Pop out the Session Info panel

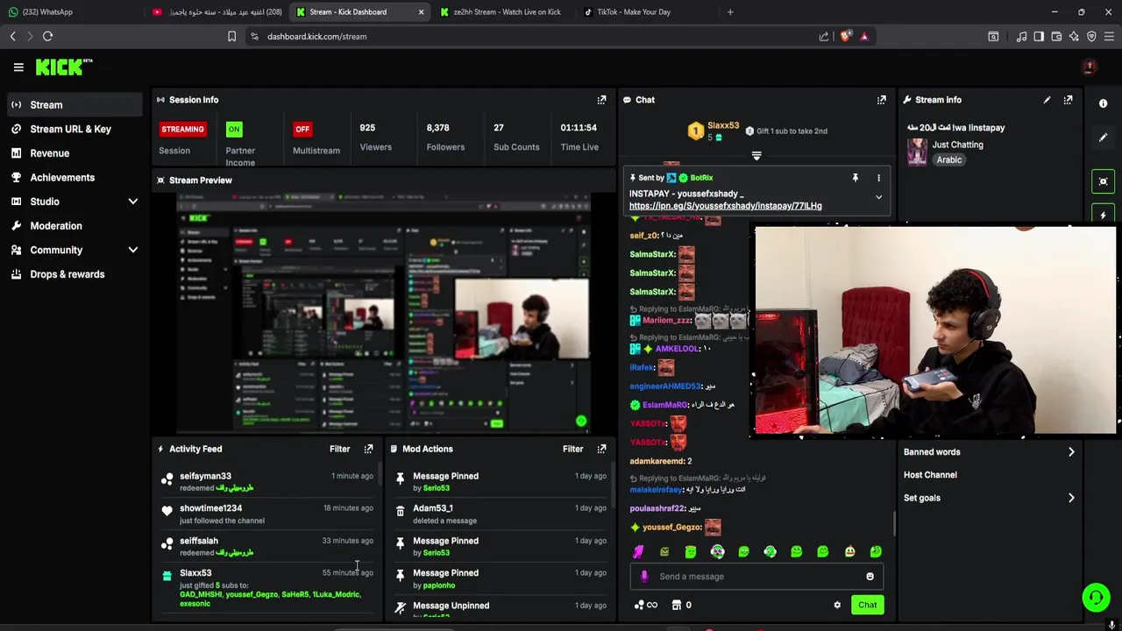pos(601,100)
